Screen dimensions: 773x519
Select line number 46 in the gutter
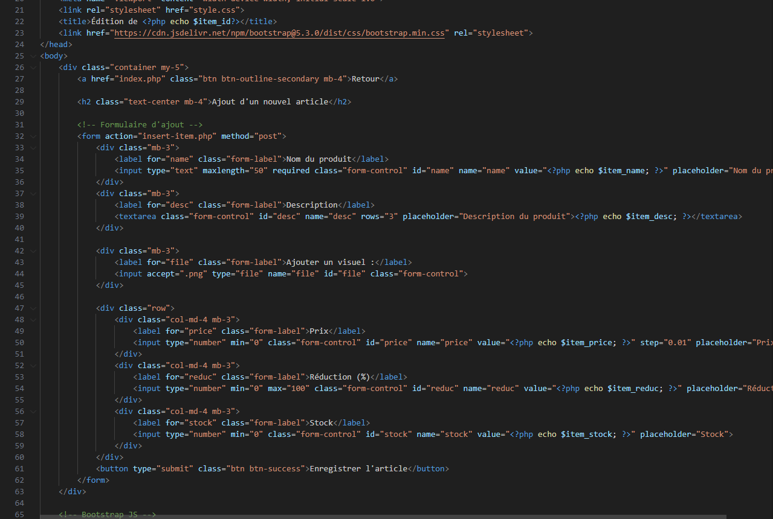click(19, 297)
